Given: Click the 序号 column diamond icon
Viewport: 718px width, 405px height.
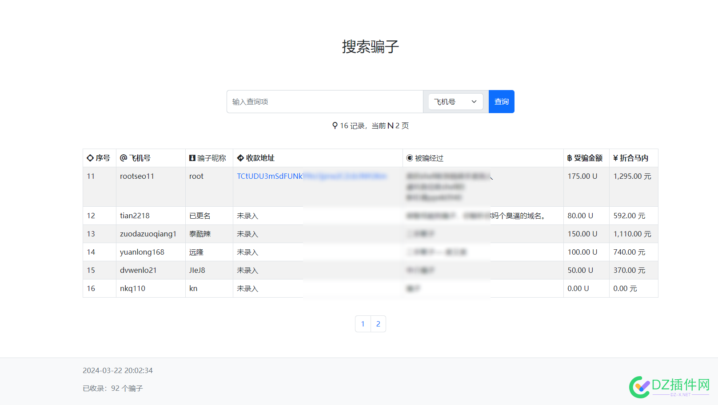Looking at the screenshot, I should tap(90, 158).
